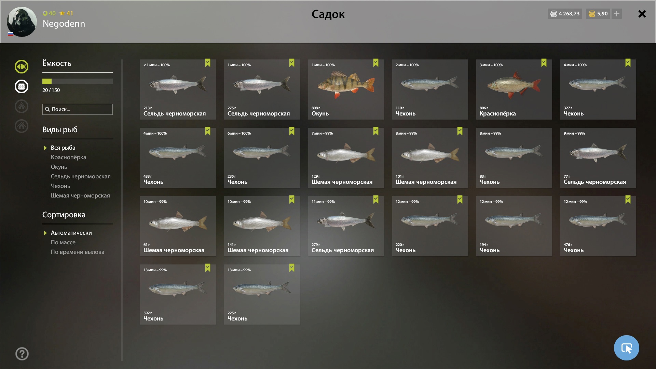Filter fish list by Краснопёрка
Image resolution: width=656 pixels, height=369 pixels.
68,157
